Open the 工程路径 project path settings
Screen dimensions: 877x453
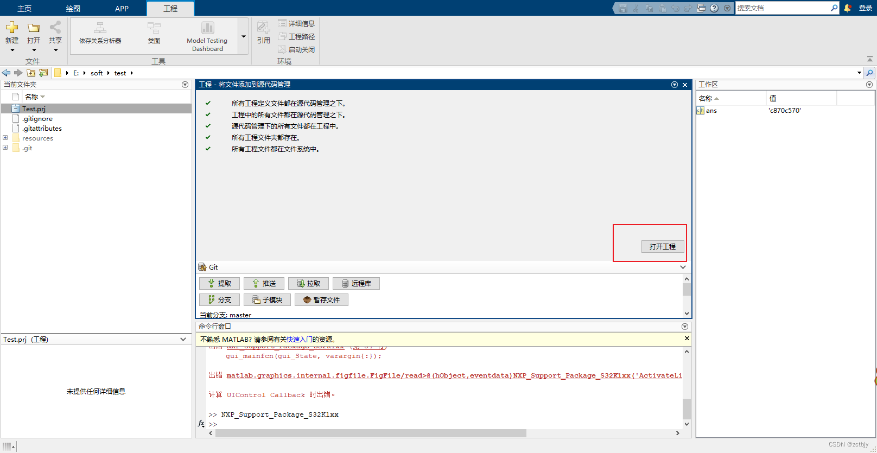296,36
